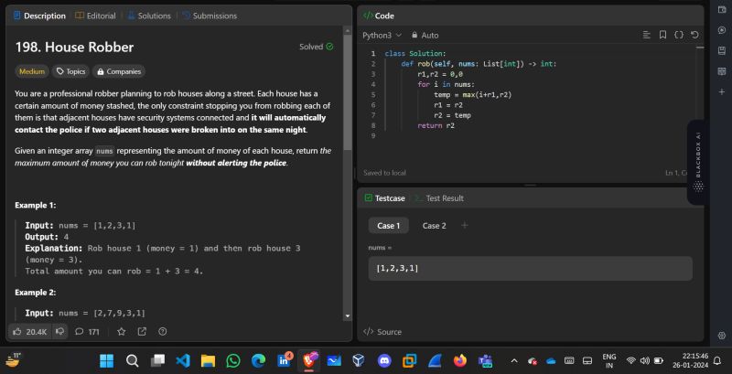Open Discord from the taskbar
The height and width of the screenshot is (374, 732).
[384, 360]
